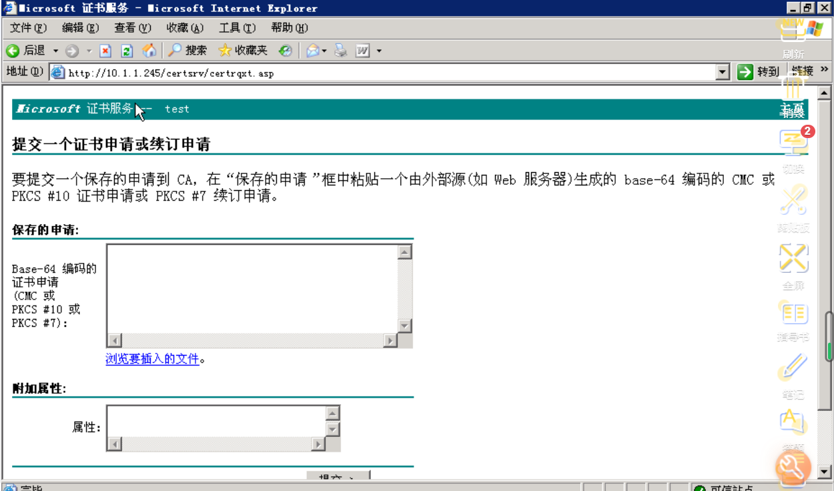The height and width of the screenshot is (491, 834).
Task: Click the Edit with Word icon
Action: click(363, 51)
